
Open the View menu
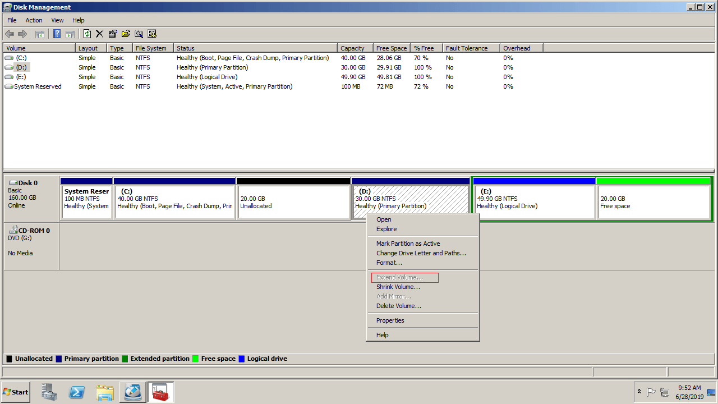[x=57, y=20]
